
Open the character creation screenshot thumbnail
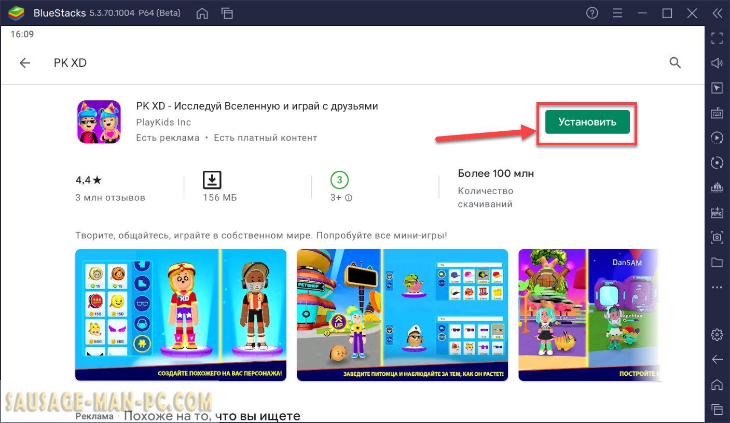[181, 315]
